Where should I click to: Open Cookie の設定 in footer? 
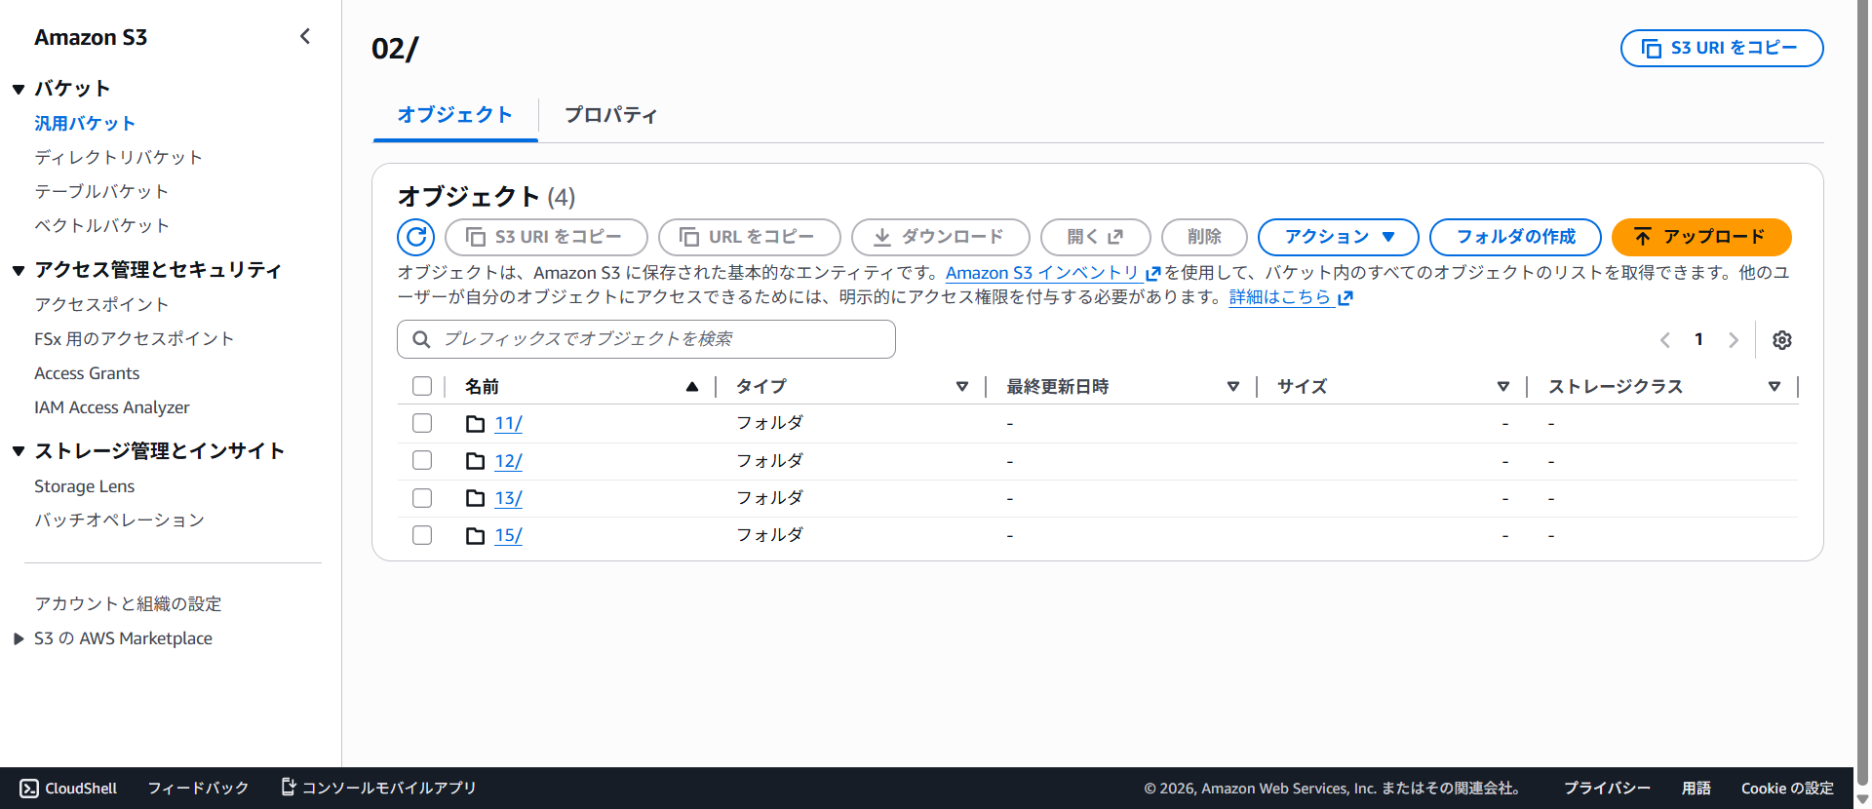1787,788
